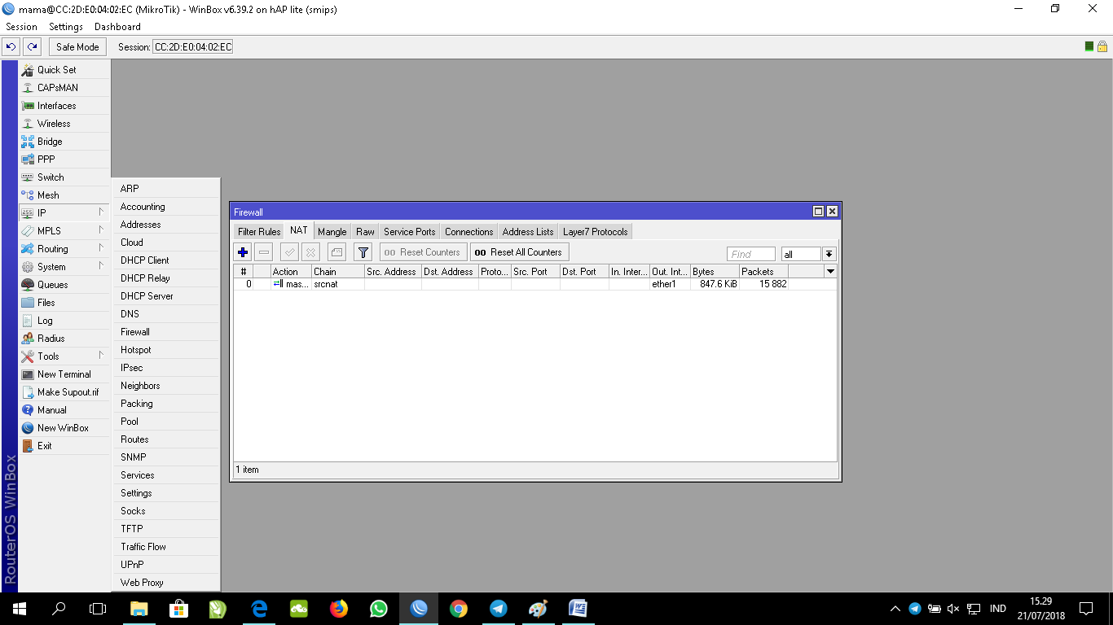Open the Wireless menu item
The height and width of the screenshot is (625, 1113).
click(64, 124)
